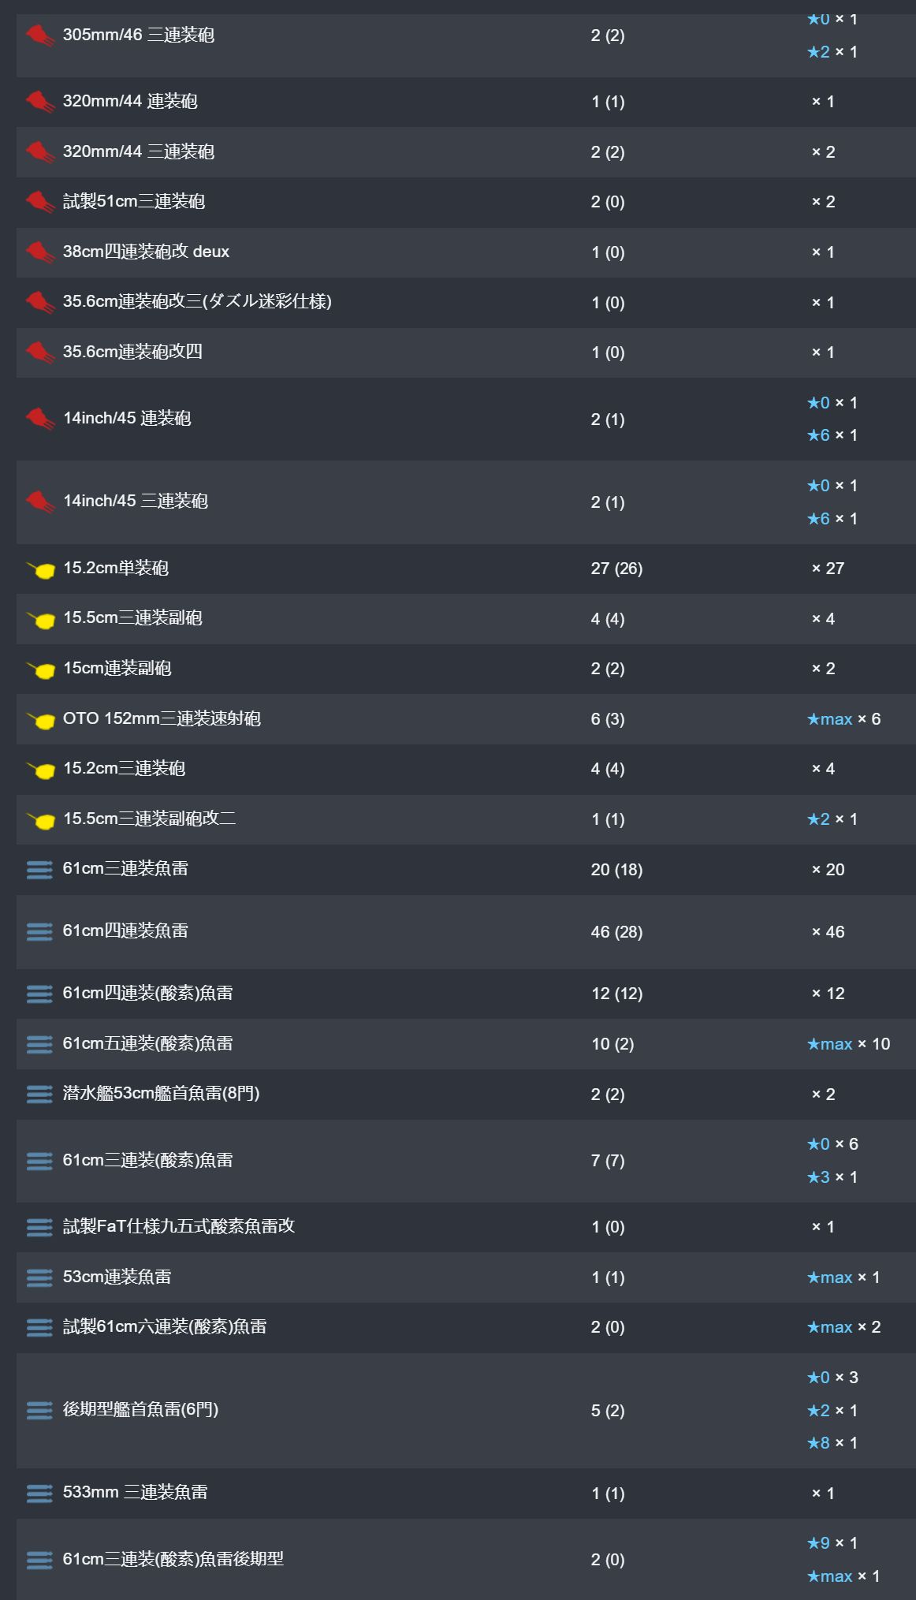Click ★max × 1 for 61cm三連装(酸素)魚雷後期型

[x=843, y=1576]
